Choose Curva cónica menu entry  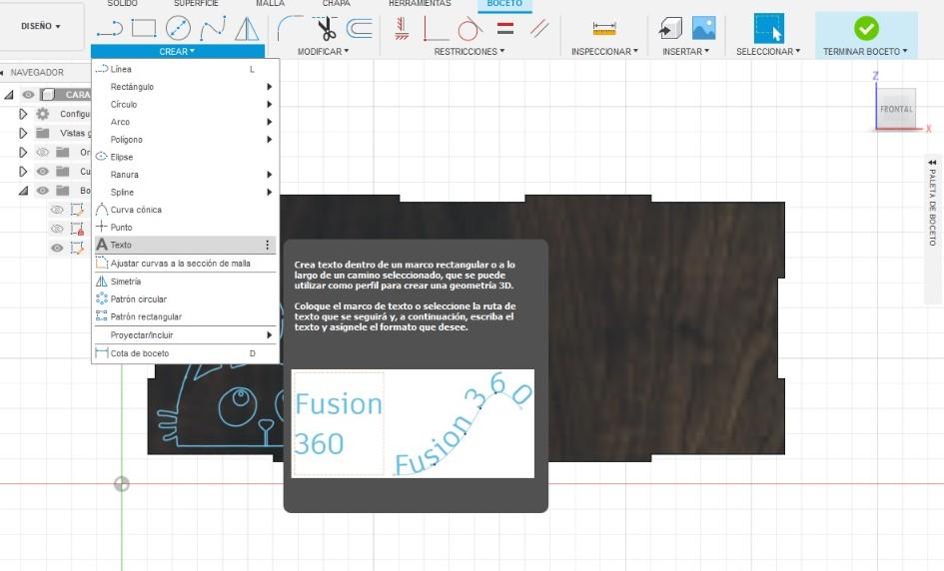click(x=185, y=210)
